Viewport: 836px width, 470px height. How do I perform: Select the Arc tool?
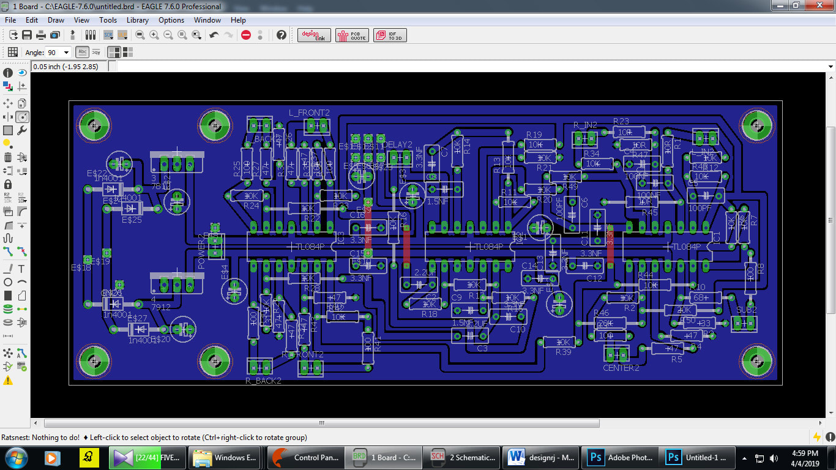coord(22,282)
